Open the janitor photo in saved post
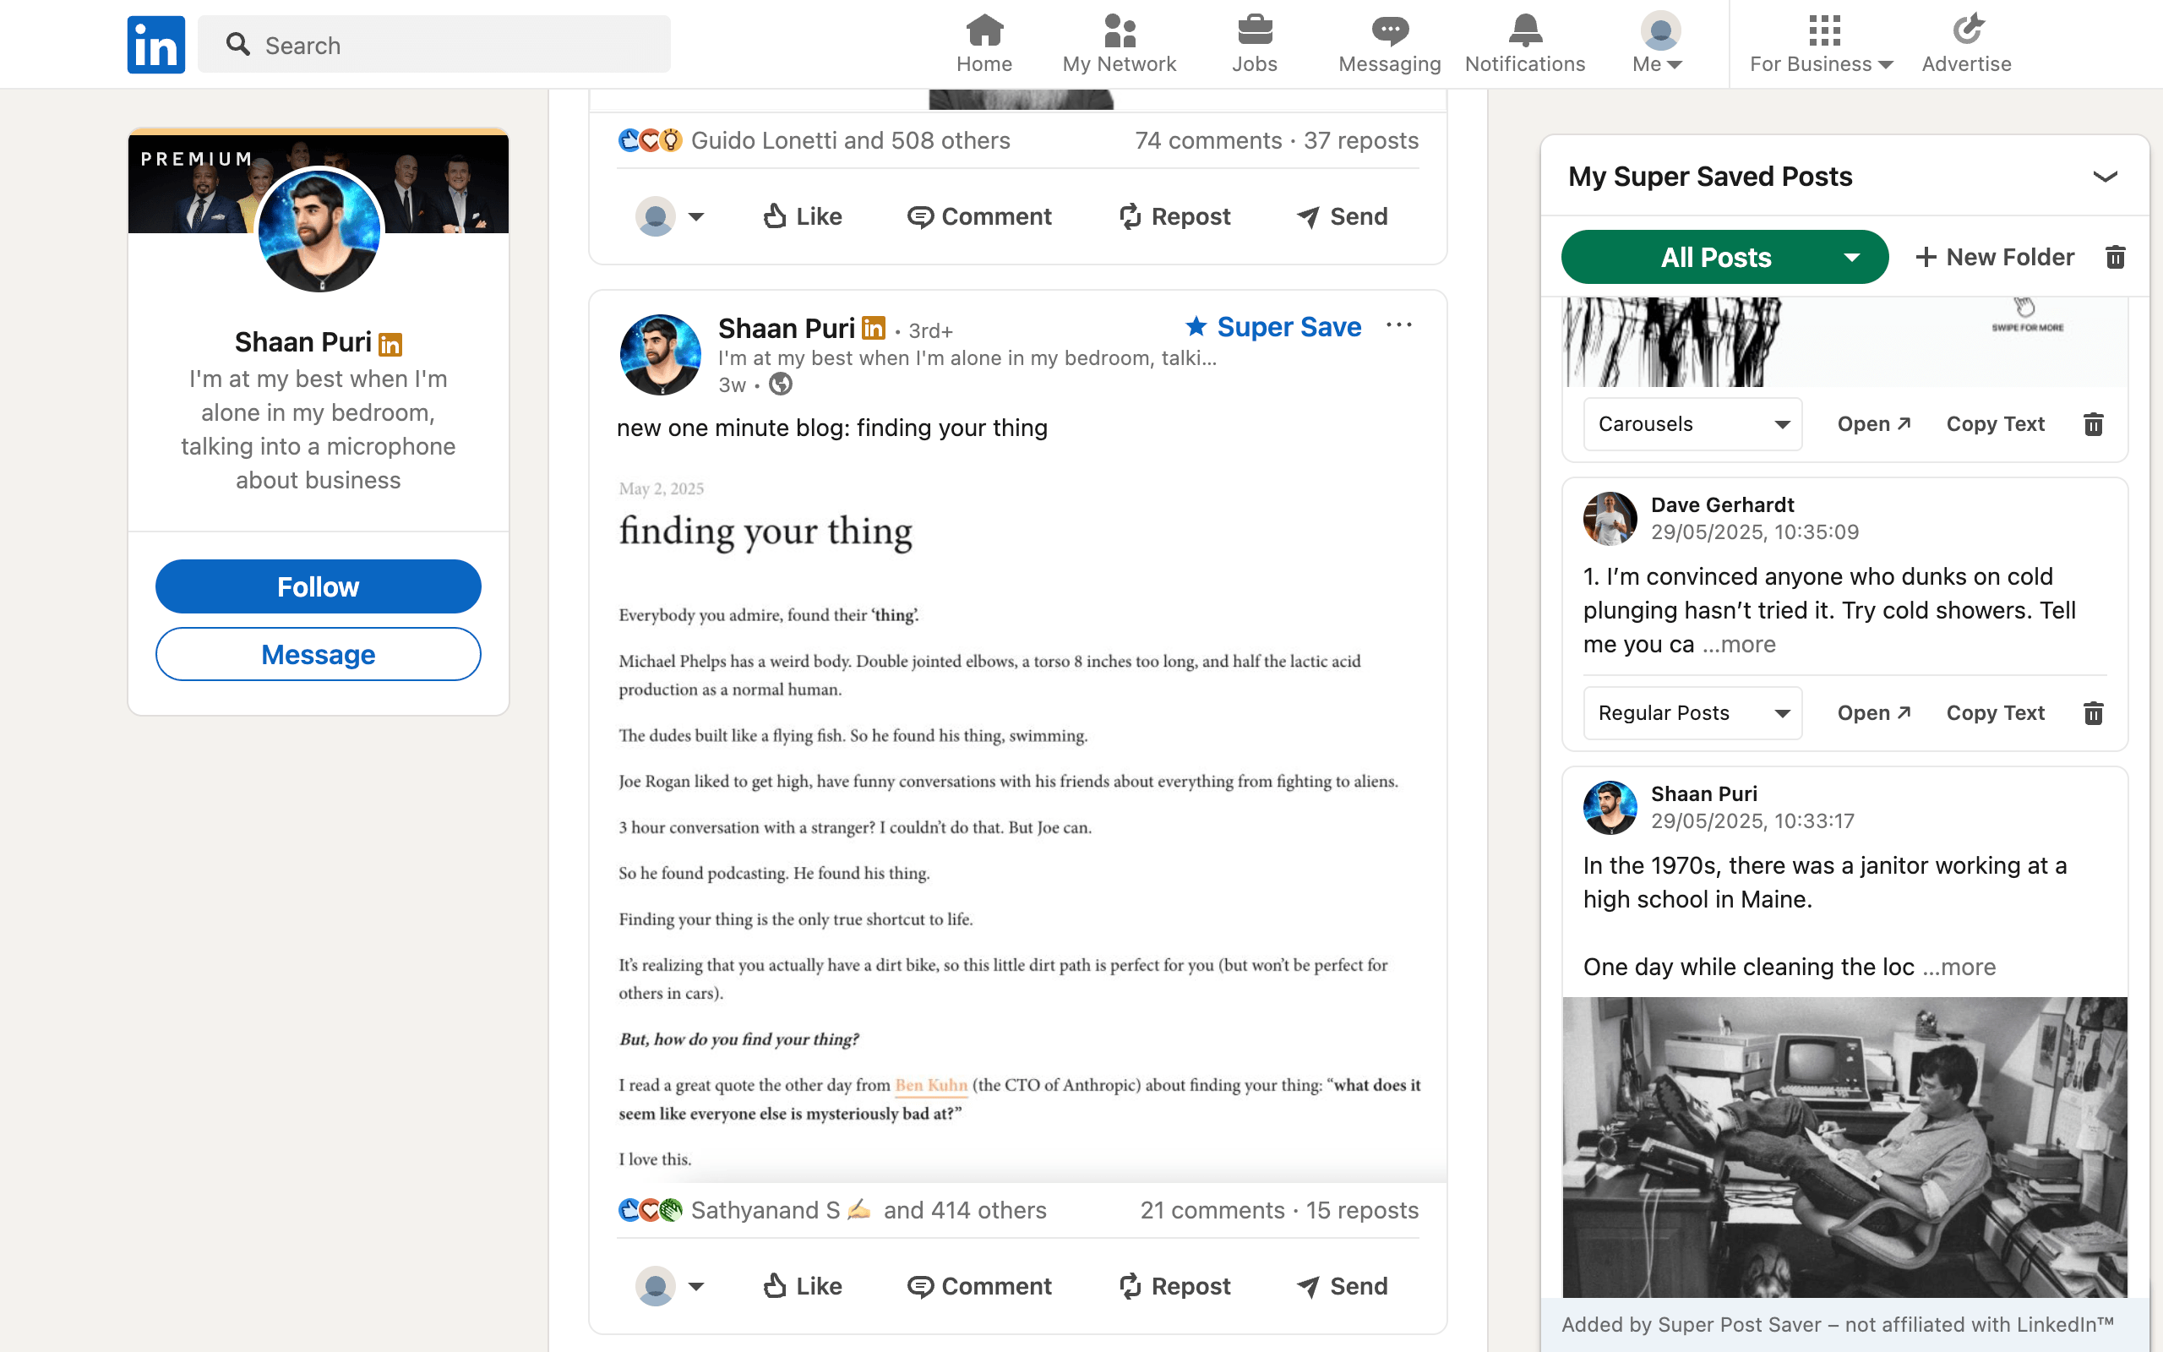 1844,1148
